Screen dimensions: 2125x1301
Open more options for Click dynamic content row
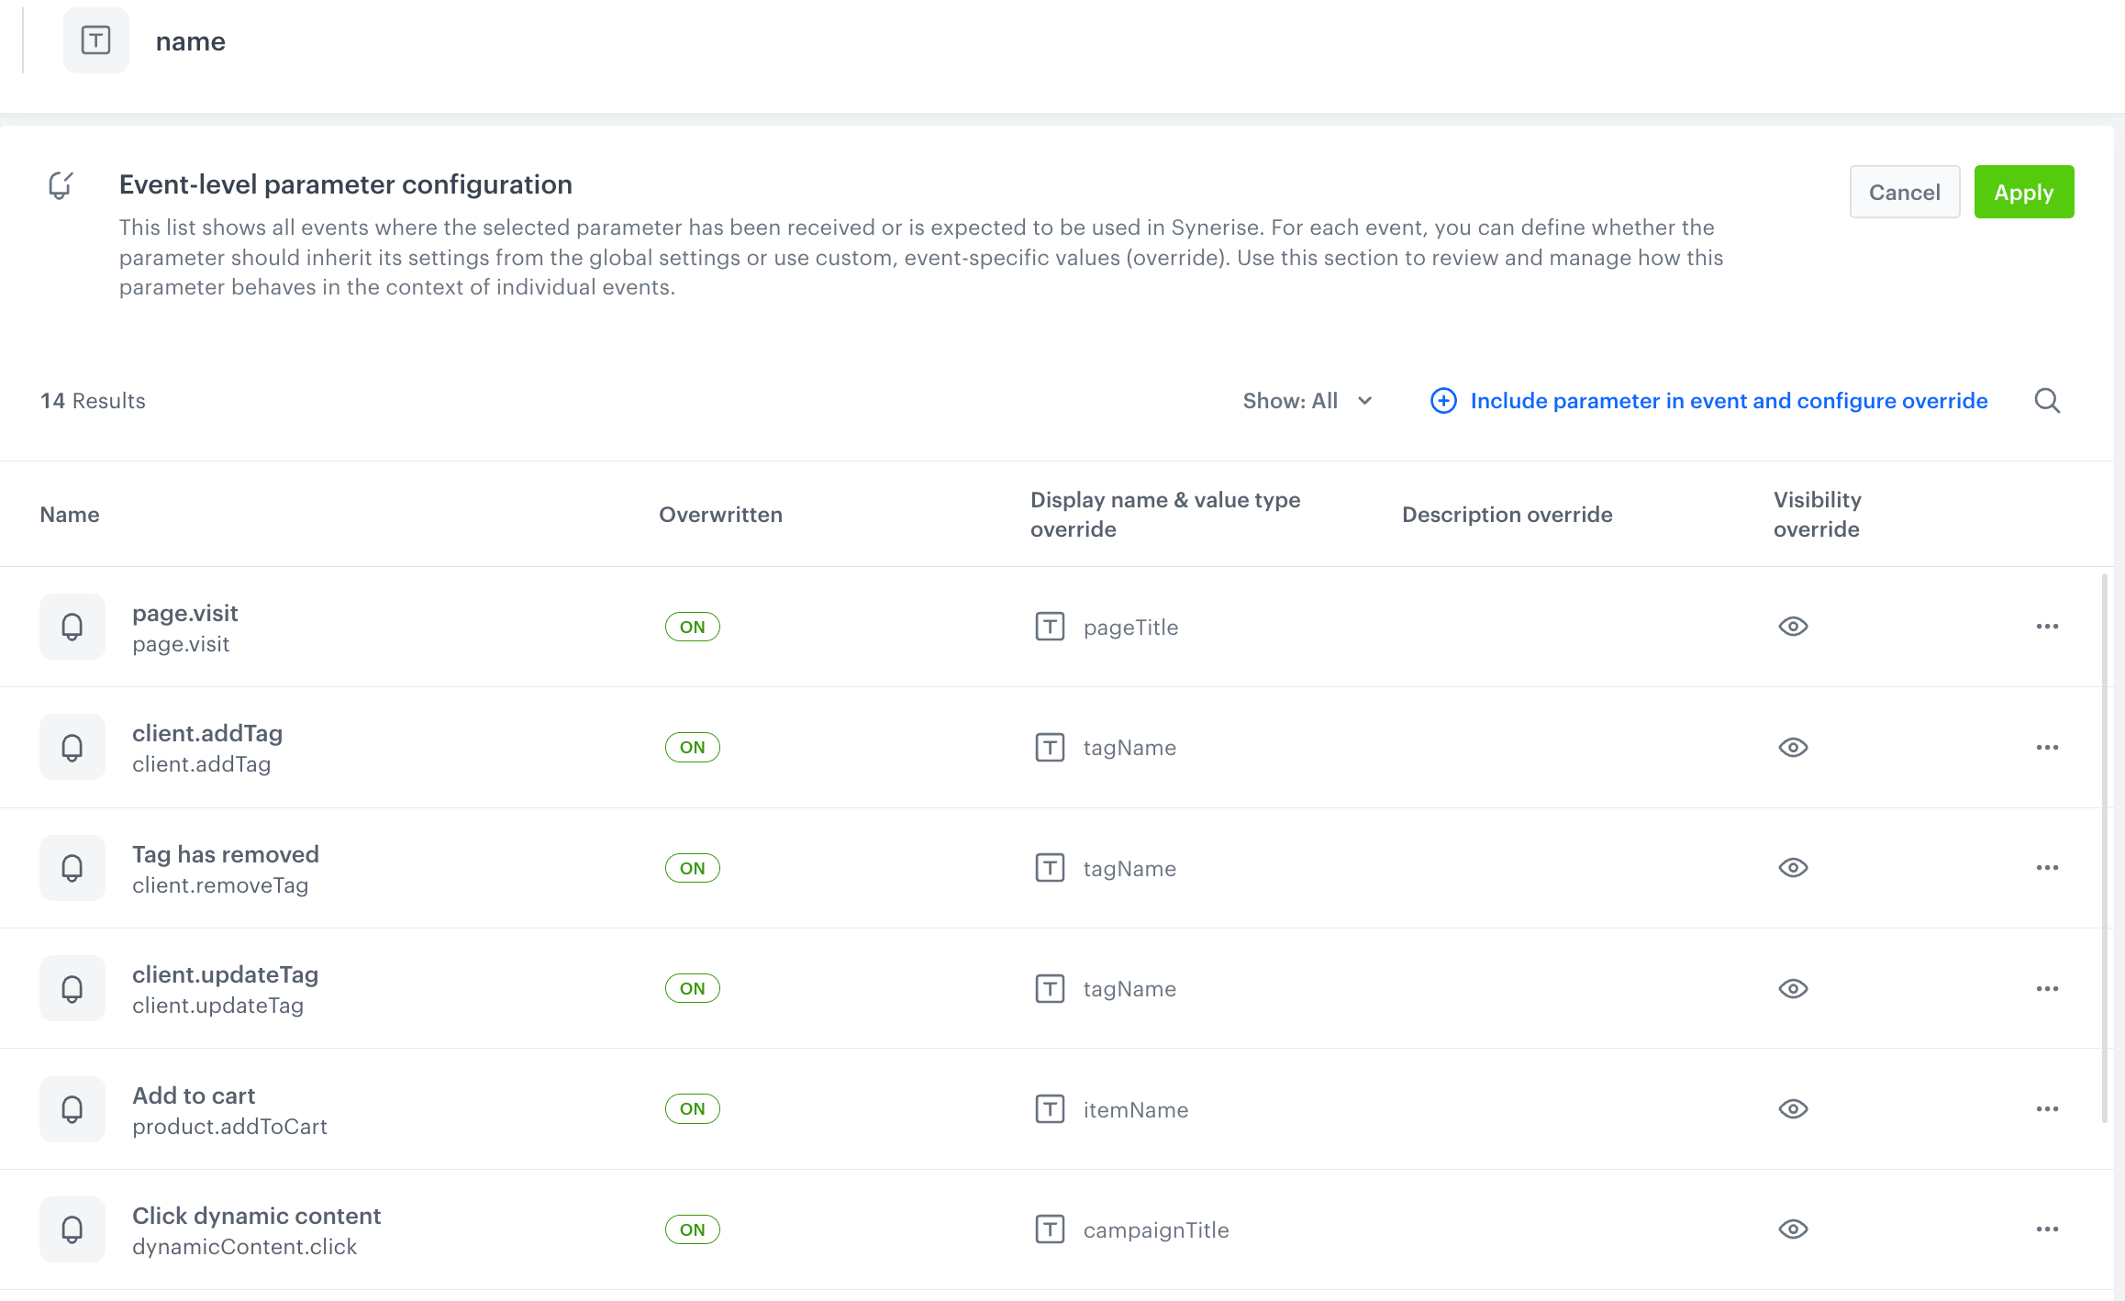pyautogui.click(x=2047, y=1229)
